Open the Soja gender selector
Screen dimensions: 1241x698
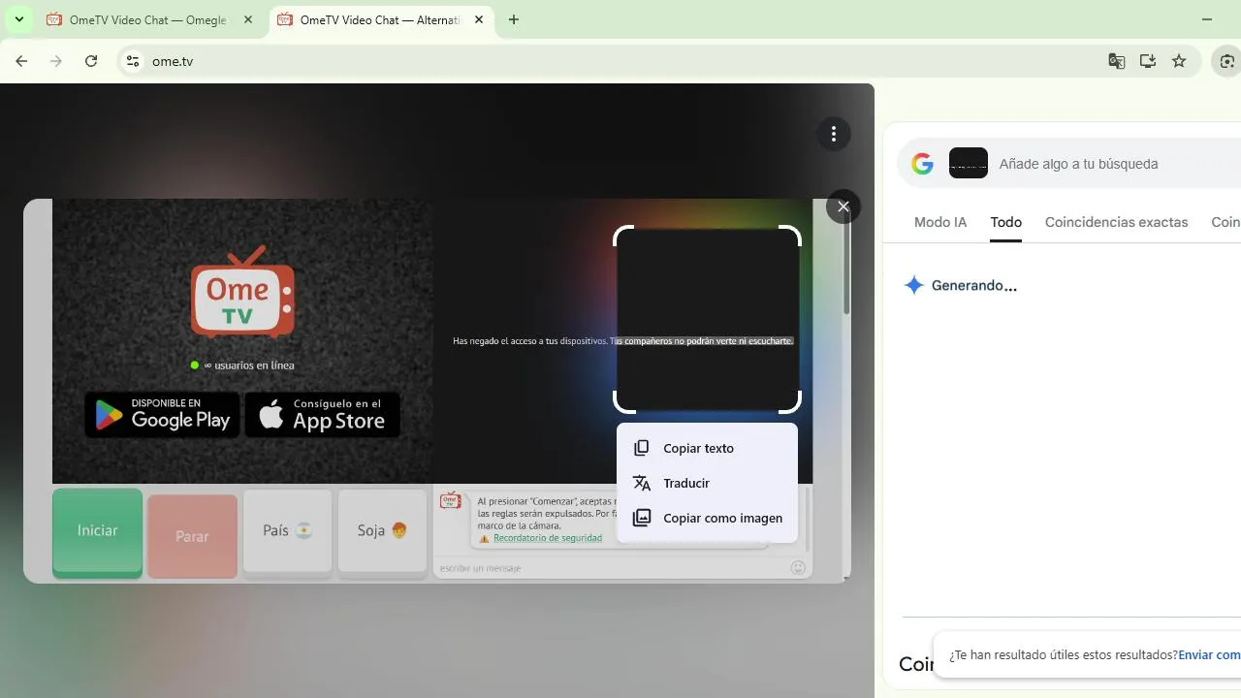pyautogui.click(x=382, y=530)
